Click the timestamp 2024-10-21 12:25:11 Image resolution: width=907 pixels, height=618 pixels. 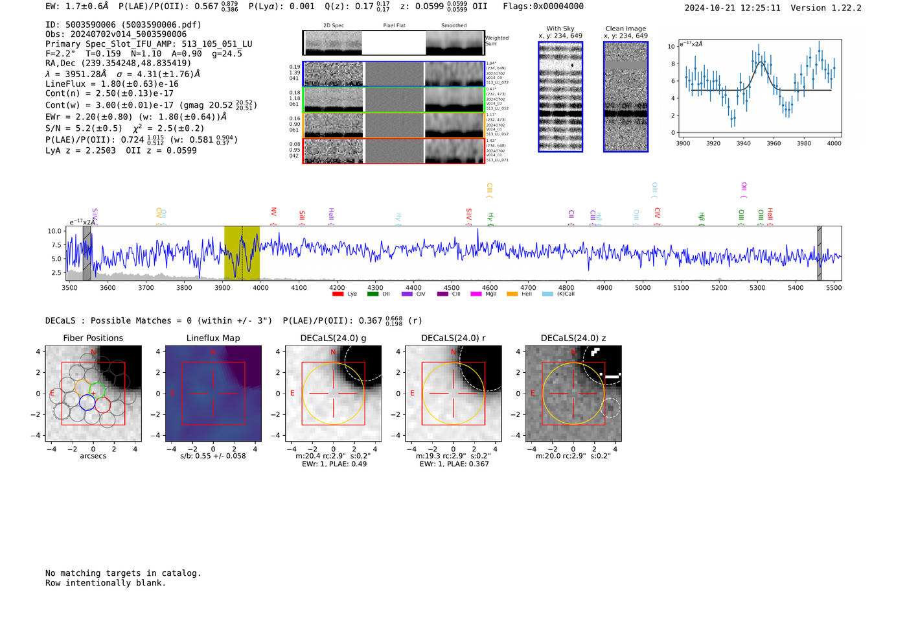[732, 8]
